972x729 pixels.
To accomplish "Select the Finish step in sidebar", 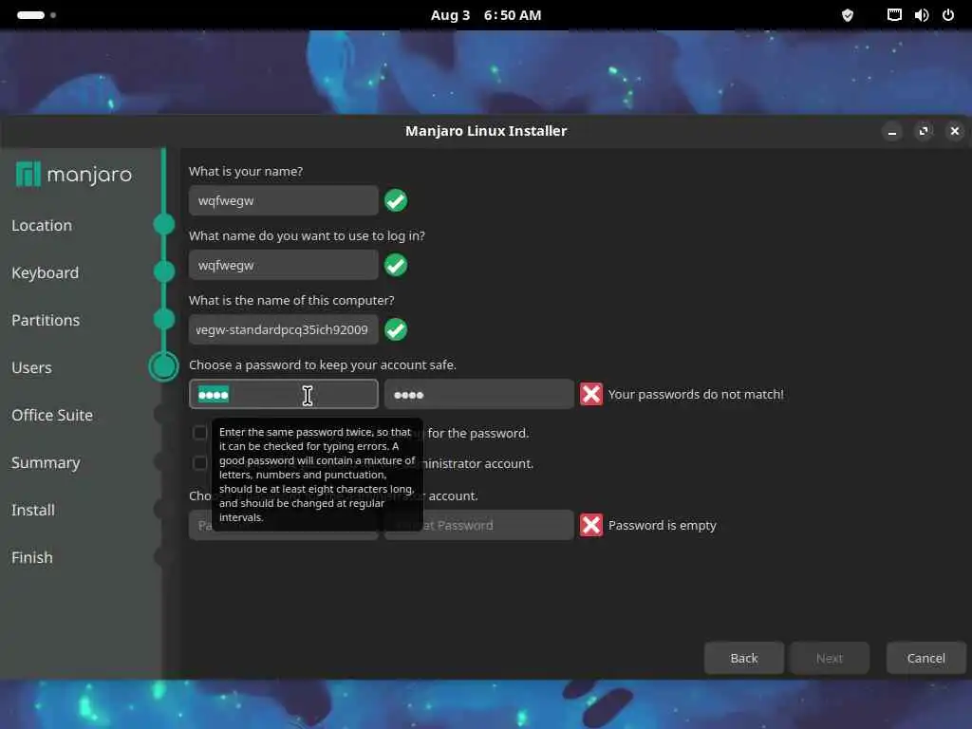I will pos(32,557).
